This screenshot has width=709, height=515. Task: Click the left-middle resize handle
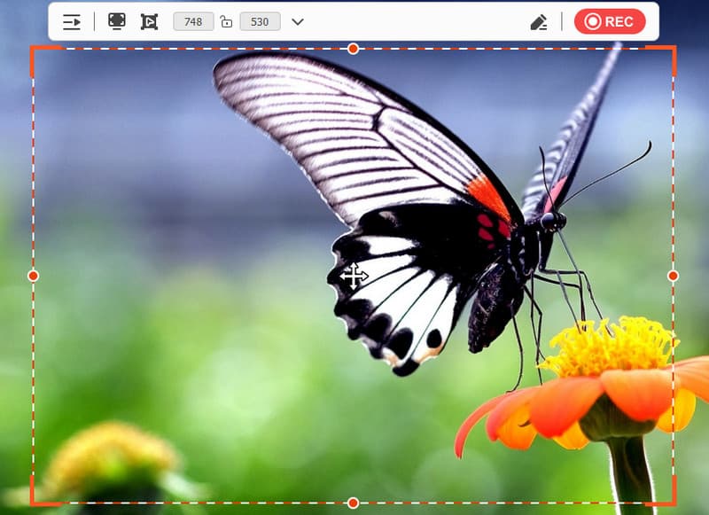(x=33, y=276)
